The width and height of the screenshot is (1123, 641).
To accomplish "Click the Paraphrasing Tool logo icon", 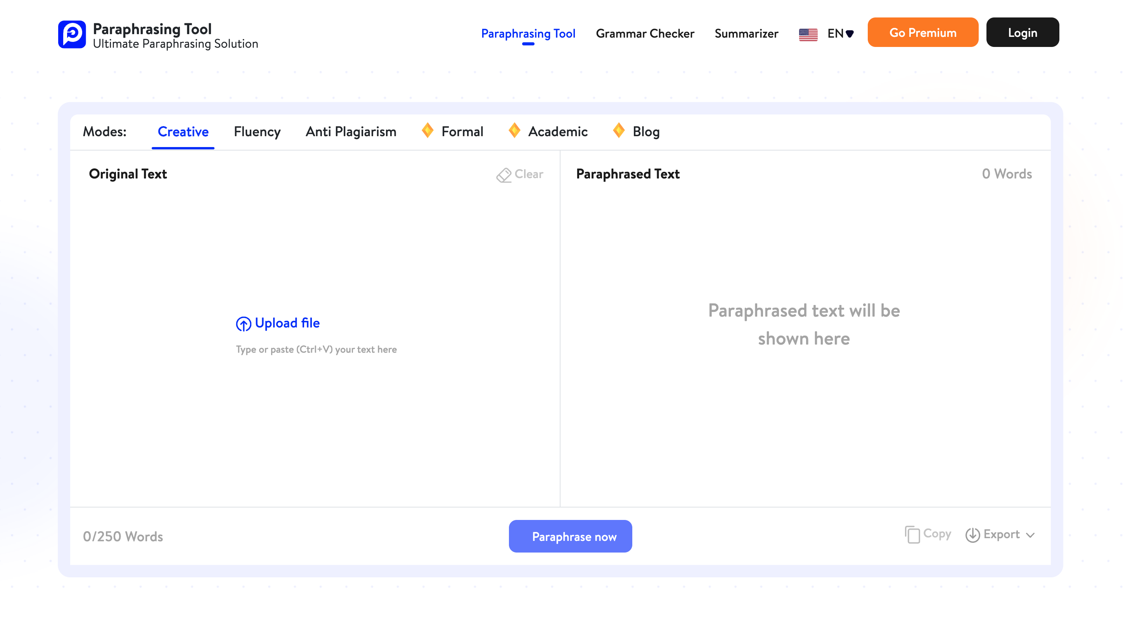I will pos(72,34).
